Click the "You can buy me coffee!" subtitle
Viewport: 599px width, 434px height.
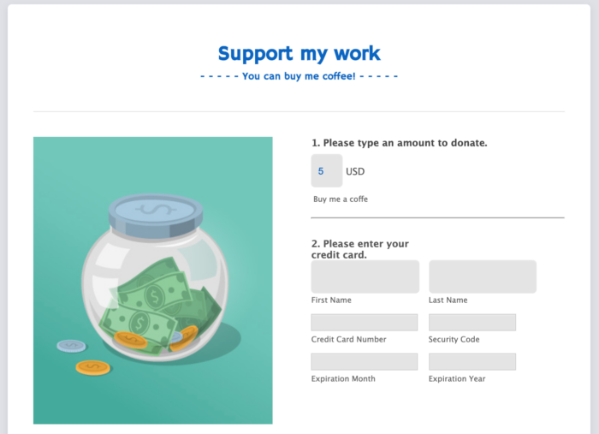(299, 76)
